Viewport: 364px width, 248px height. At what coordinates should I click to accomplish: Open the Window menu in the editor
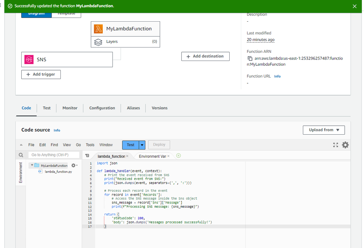point(106,145)
